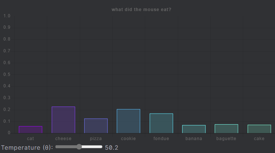Viewport: 275px width, 153px height.
Task: Click the 'cheese' axis label
Action: pyautogui.click(x=63, y=139)
